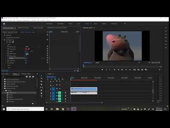The height and width of the screenshot is (128, 170).
Task: Toggle lock on track V1
Action: (51, 89)
